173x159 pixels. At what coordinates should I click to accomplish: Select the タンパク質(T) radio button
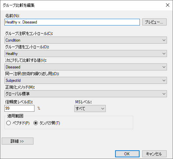[36, 123]
